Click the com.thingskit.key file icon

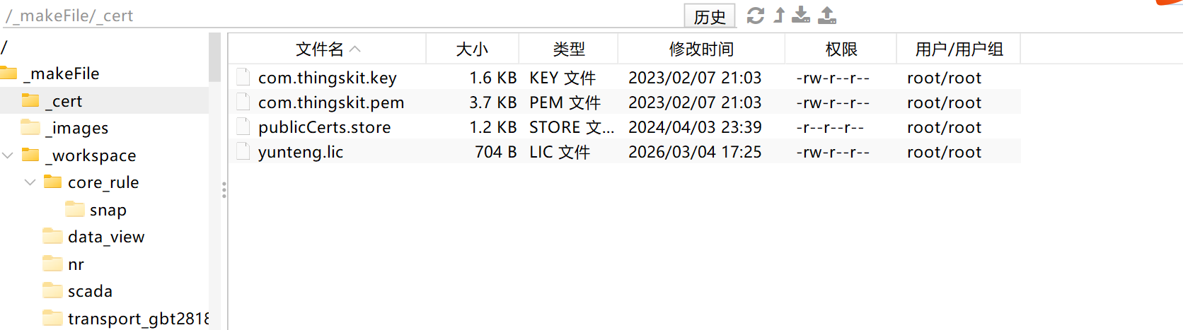243,77
